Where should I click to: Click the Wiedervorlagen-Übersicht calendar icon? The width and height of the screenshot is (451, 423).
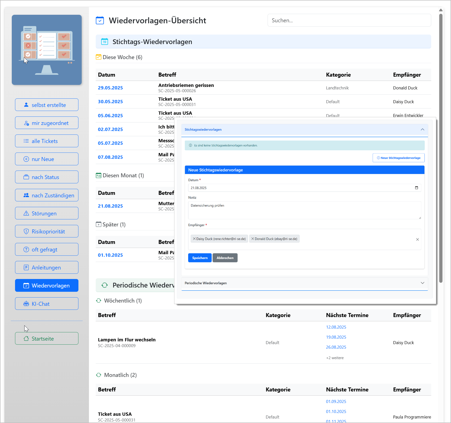[100, 21]
